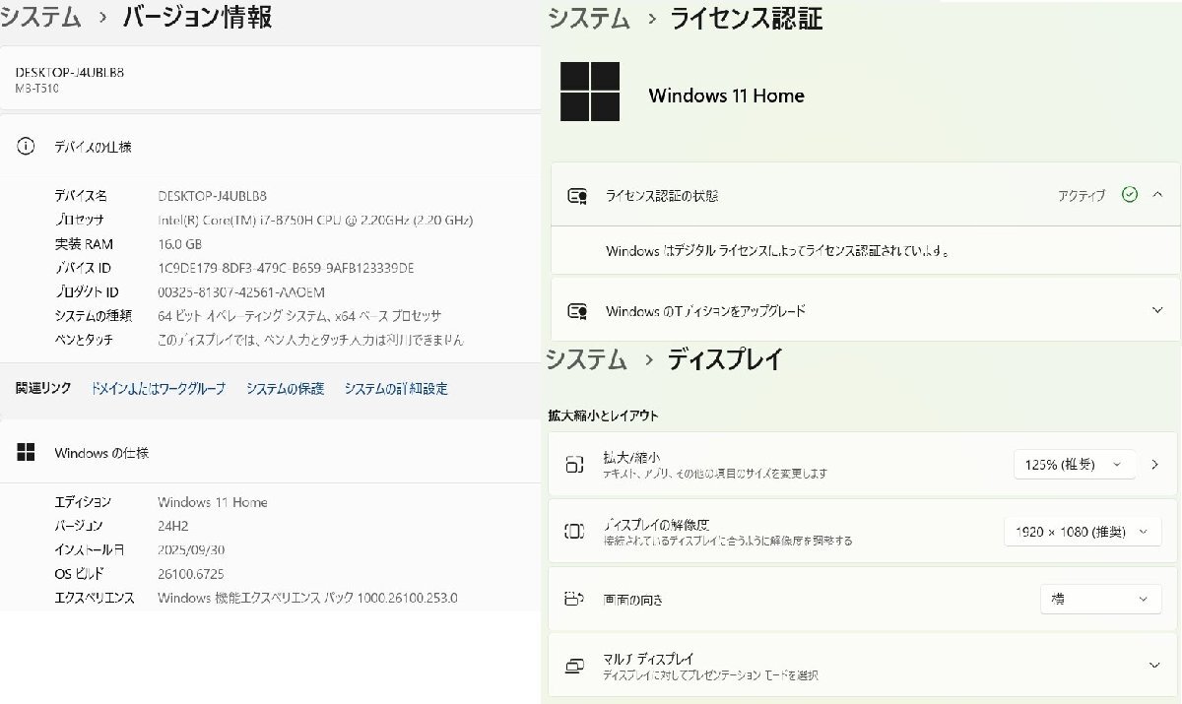This screenshot has height=704, width=1182.
Task: Click the large Windows 11 Home logo
Action: [x=590, y=92]
